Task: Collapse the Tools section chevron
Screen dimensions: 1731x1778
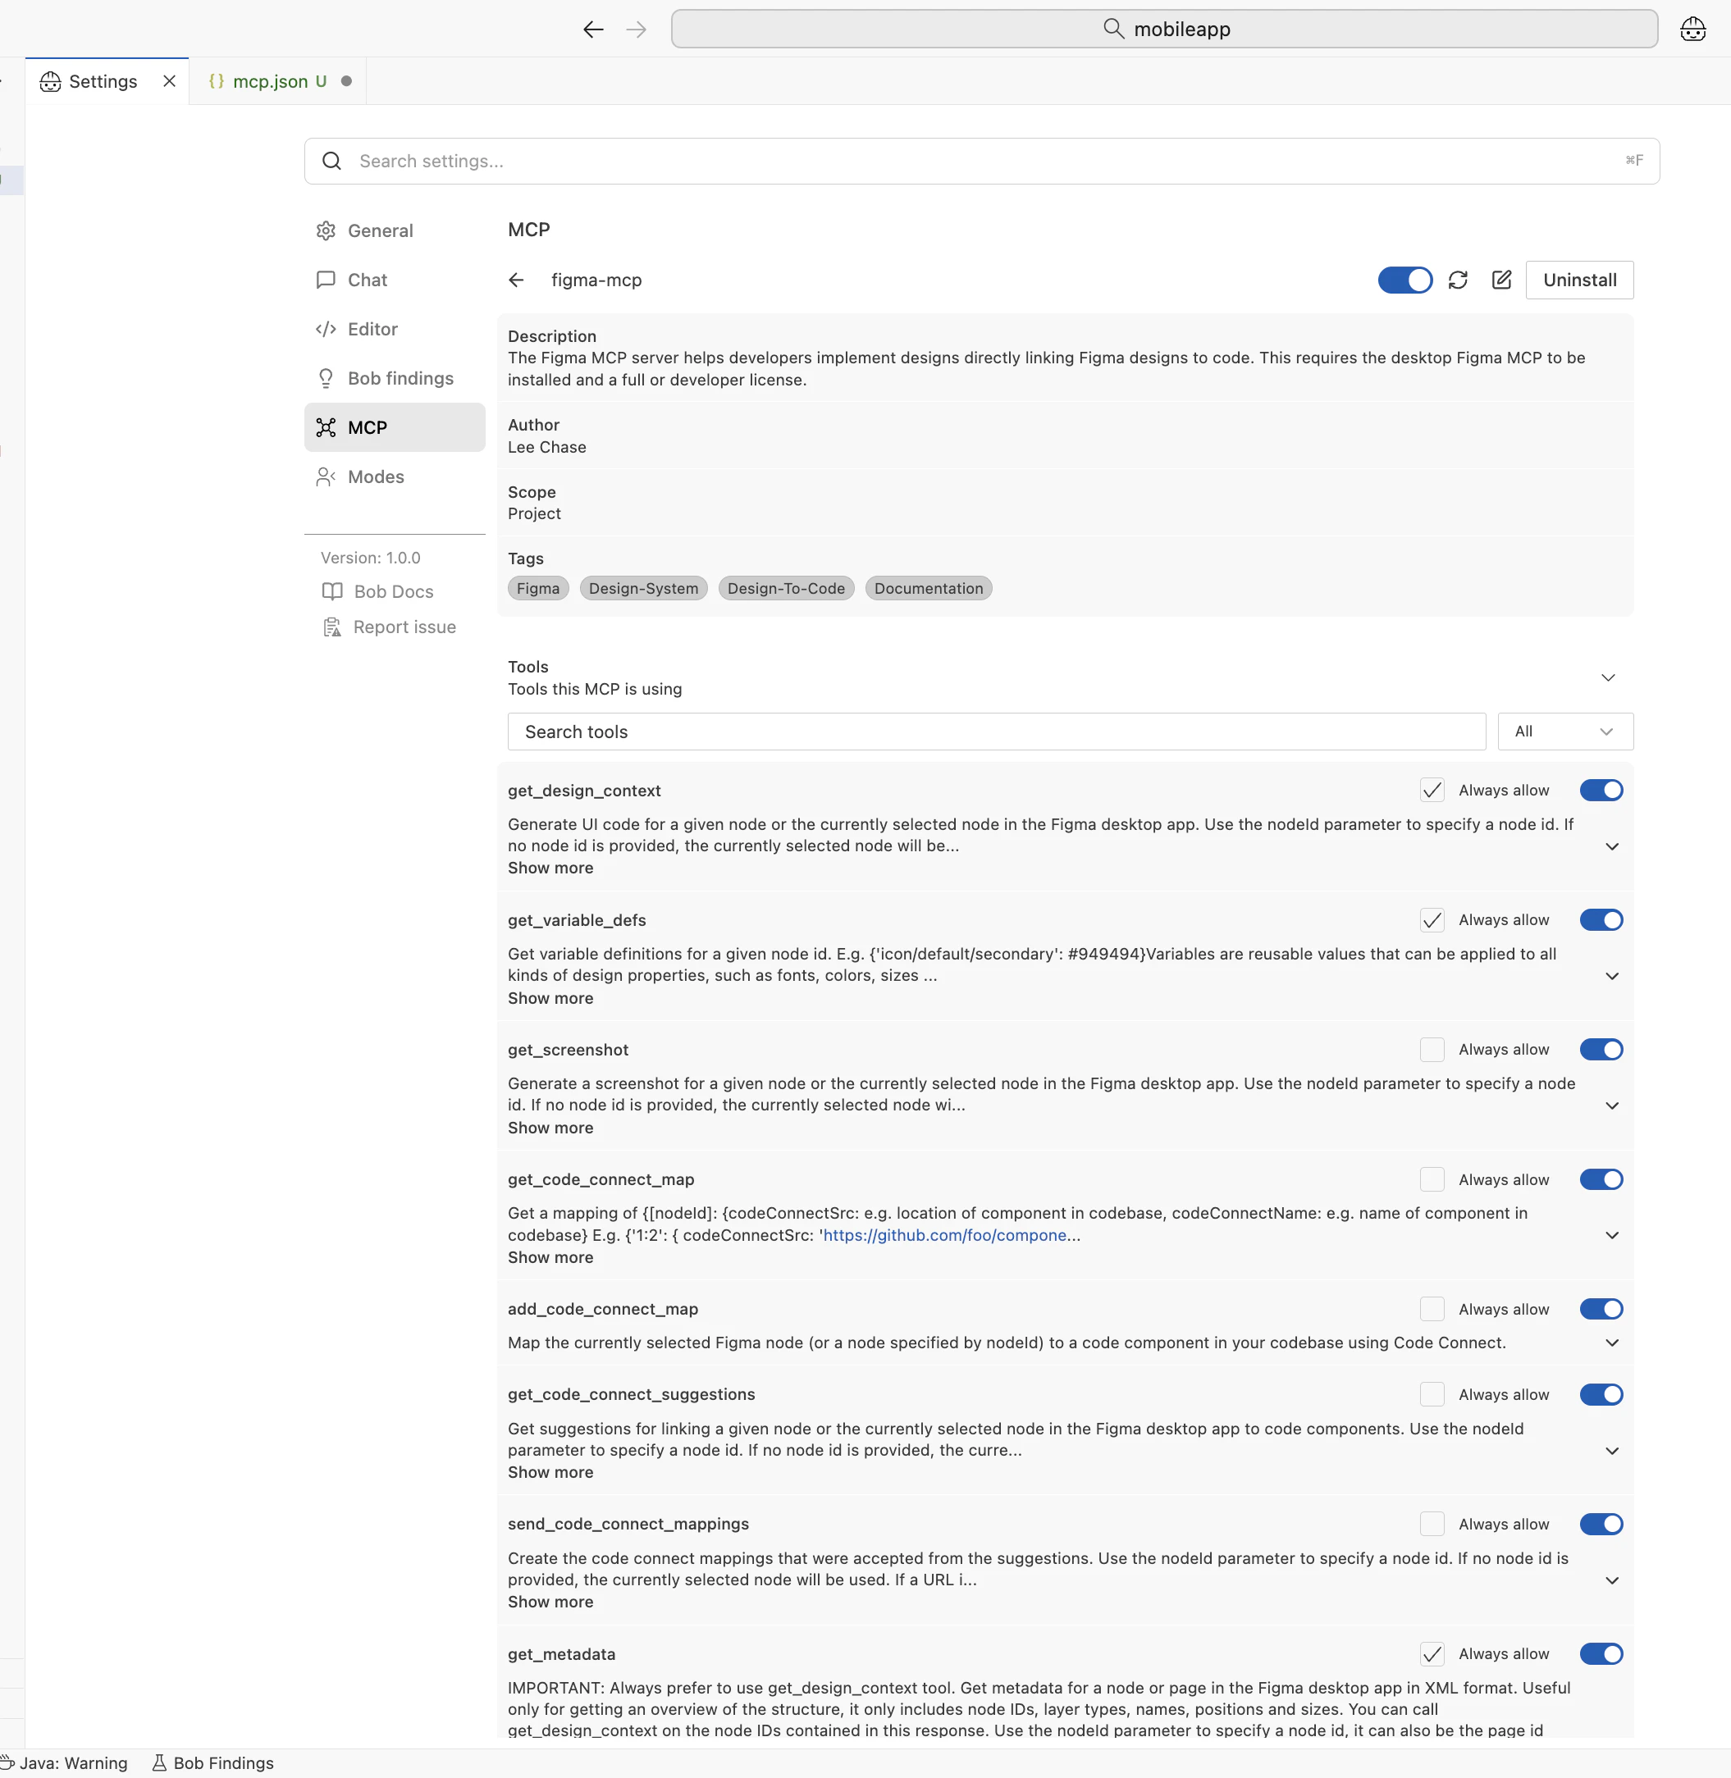Action: 1607,677
